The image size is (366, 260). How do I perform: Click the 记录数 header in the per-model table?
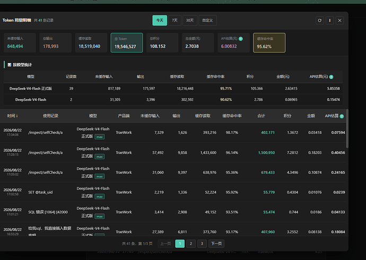[x=71, y=77]
